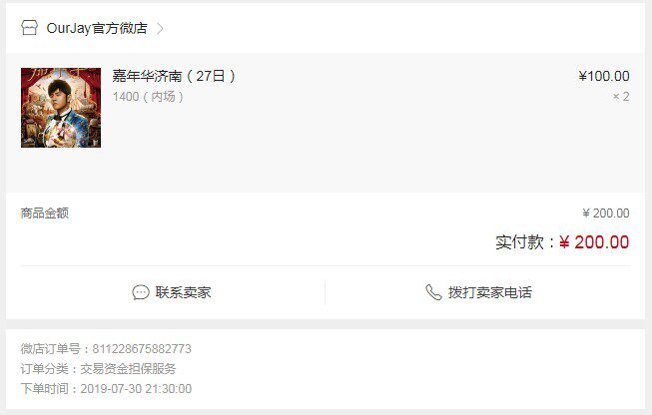Click the 订单分类 交易资金担保服务 line
The width and height of the screenshot is (652, 415).
coord(98,368)
